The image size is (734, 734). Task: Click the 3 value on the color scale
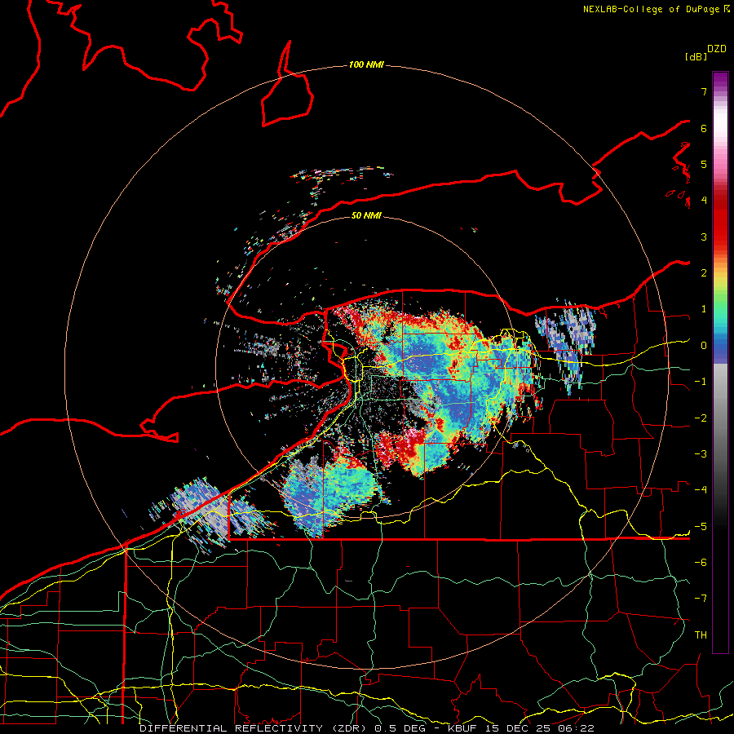[704, 237]
